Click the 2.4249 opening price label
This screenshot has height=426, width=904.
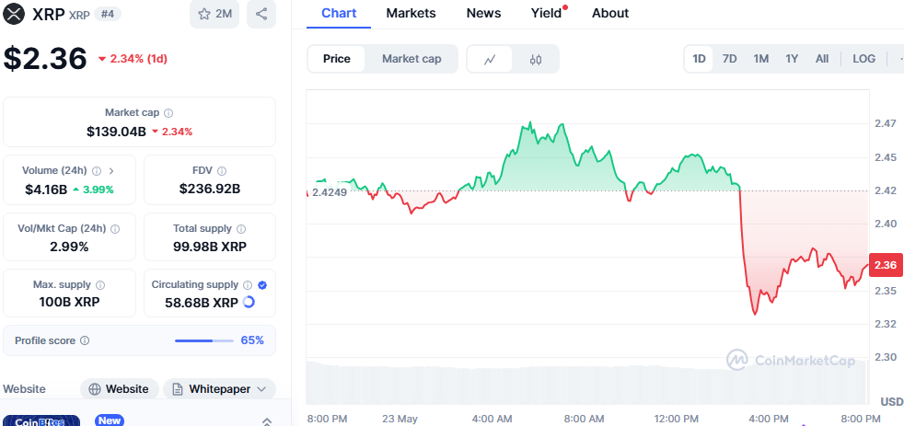point(329,192)
